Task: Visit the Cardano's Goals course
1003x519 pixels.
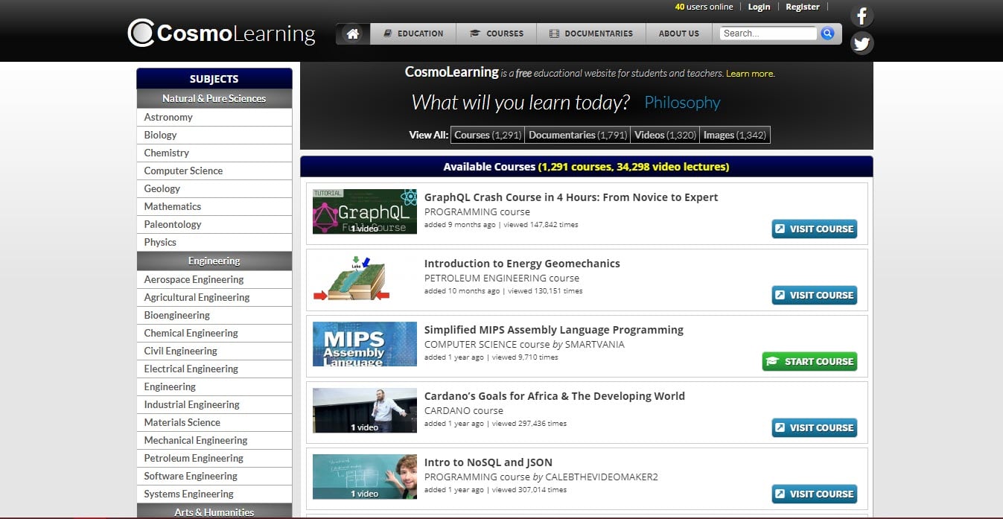Action: (x=814, y=427)
